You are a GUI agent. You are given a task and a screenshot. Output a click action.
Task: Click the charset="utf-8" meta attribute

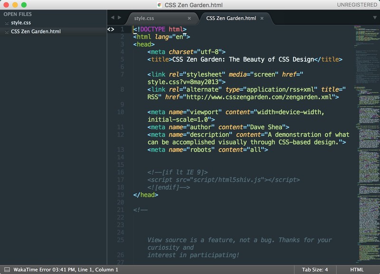195,52
